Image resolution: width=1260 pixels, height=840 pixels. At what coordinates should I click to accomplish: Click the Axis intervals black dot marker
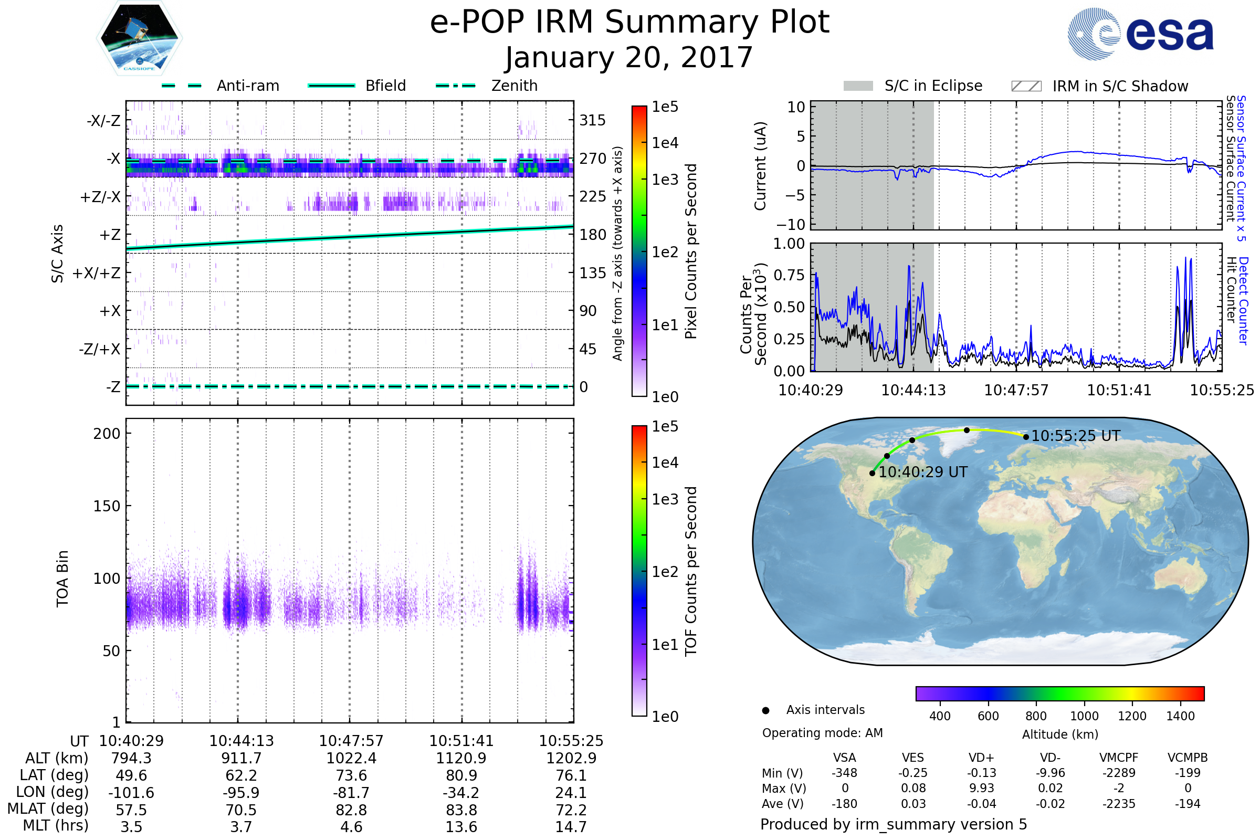765,710
